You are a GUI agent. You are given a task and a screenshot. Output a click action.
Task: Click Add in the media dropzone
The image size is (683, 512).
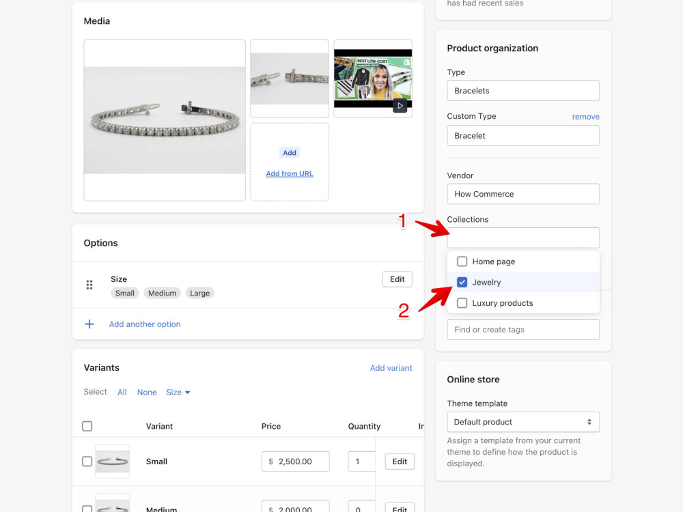(290, 153)
